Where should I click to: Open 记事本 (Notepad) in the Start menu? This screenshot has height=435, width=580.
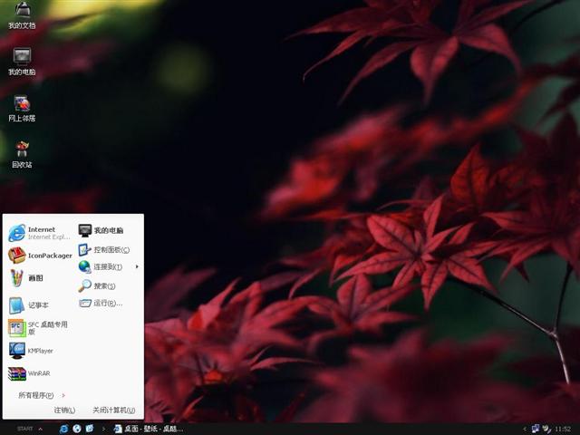point(36,305)
